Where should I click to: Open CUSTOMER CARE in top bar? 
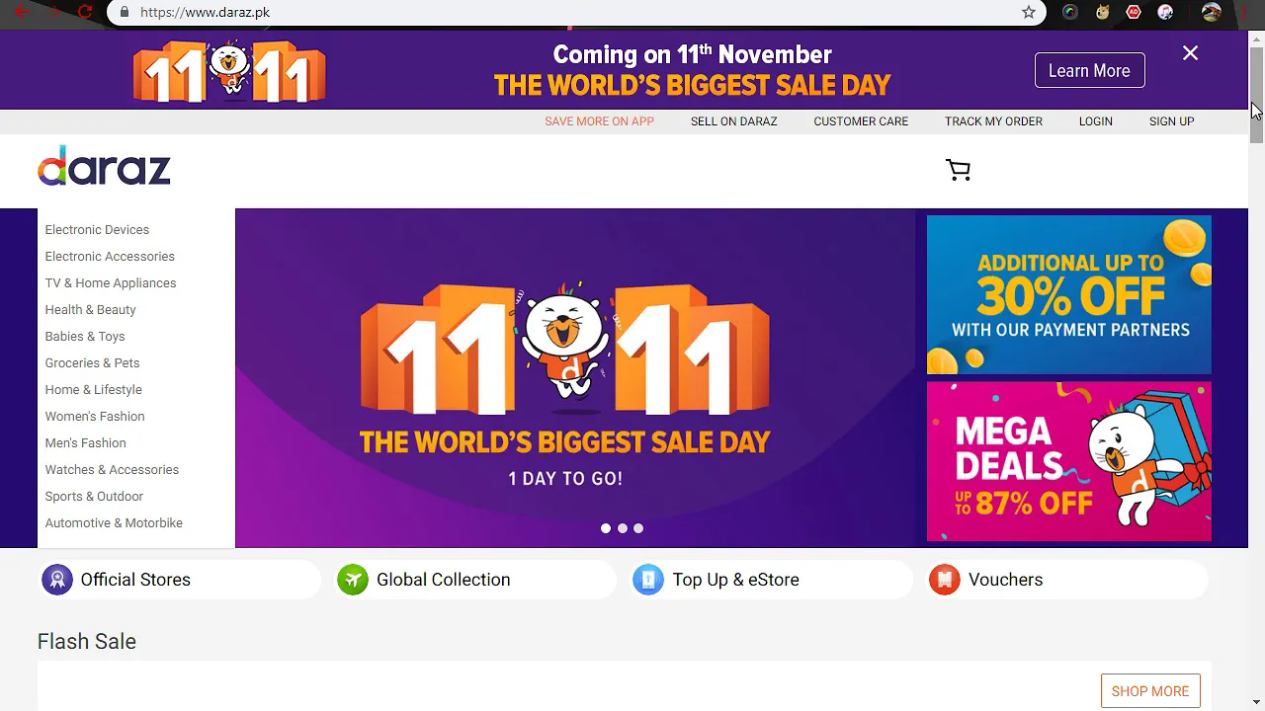click(x=861, y=121)
